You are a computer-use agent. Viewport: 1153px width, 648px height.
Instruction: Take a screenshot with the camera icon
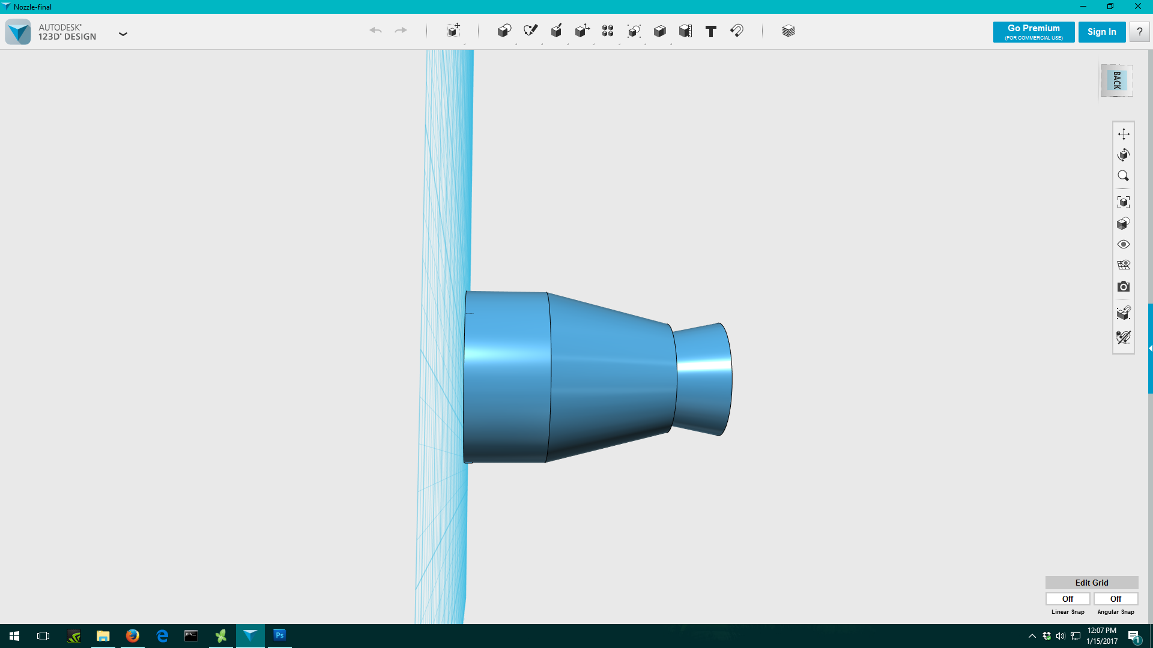click(1124, 286)
